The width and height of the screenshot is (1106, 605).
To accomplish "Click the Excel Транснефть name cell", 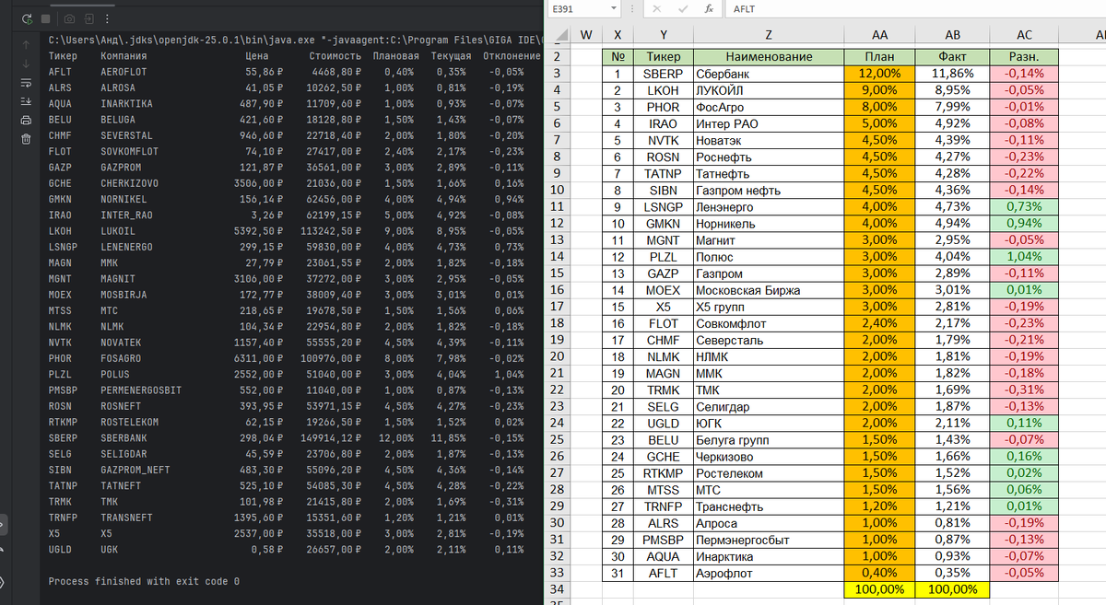I will pos(769,506).
